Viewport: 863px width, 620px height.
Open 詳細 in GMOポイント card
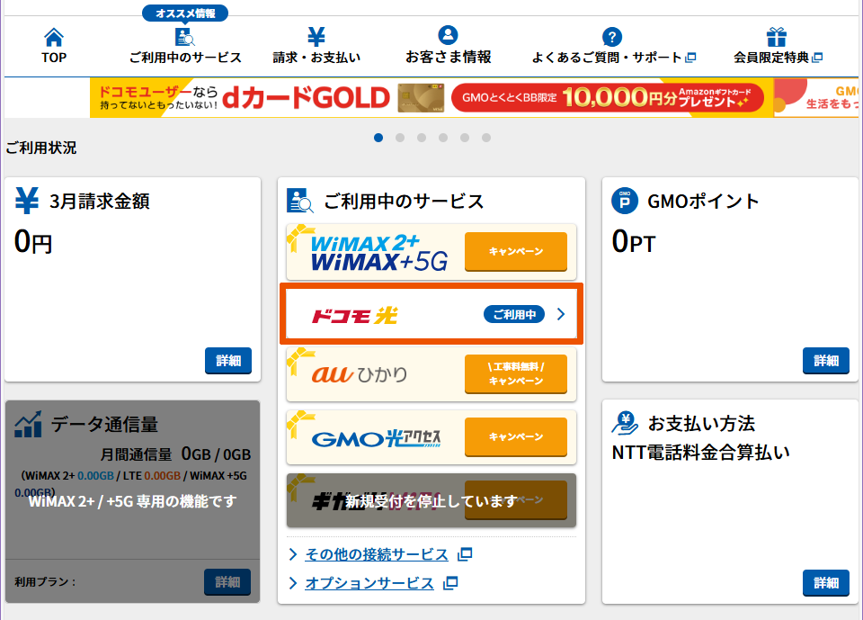pos(825,361)
